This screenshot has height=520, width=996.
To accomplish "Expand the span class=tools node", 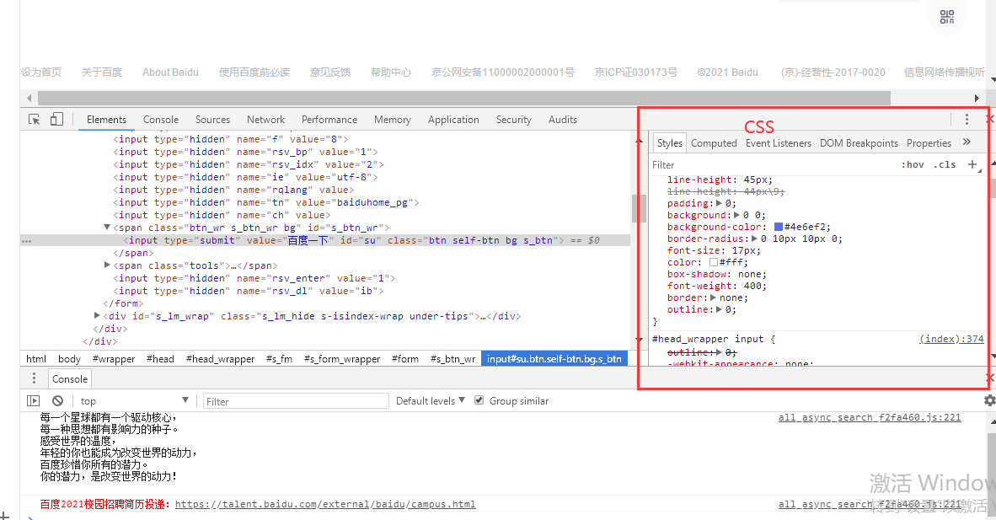I will pyautogui.click(x=107, y=265).
